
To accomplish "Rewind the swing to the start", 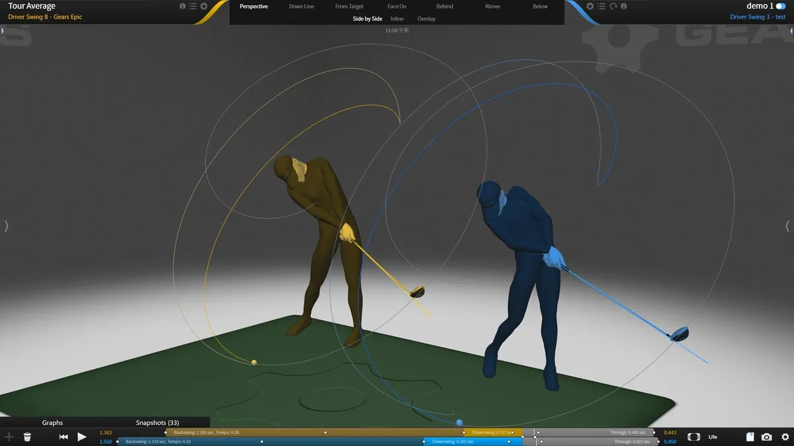I will 64,437.
